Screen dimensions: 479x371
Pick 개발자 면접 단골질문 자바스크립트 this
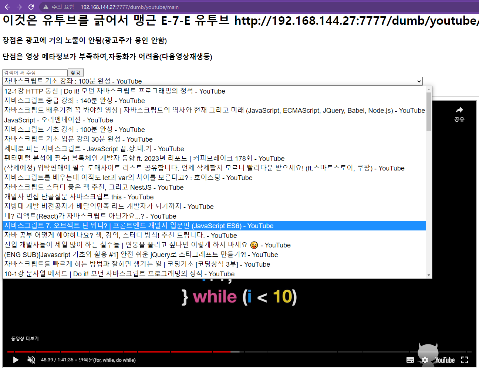[214, 197]
